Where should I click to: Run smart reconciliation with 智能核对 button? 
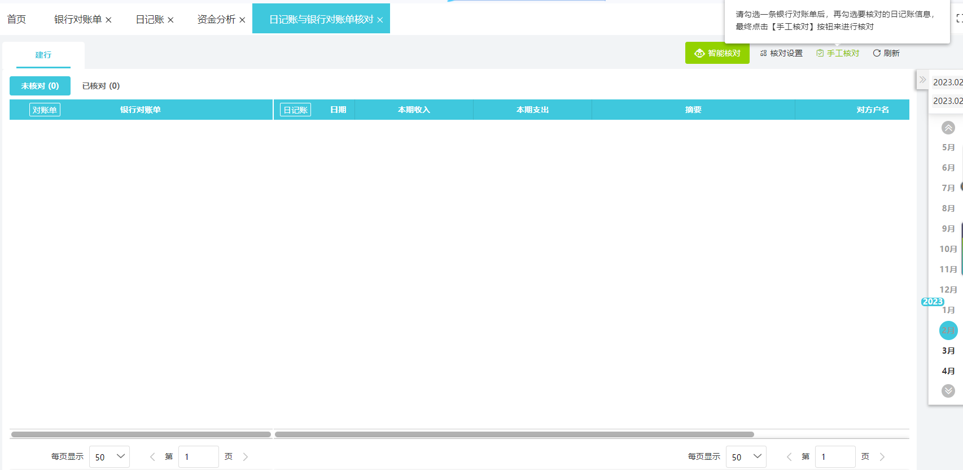[717, 53]
